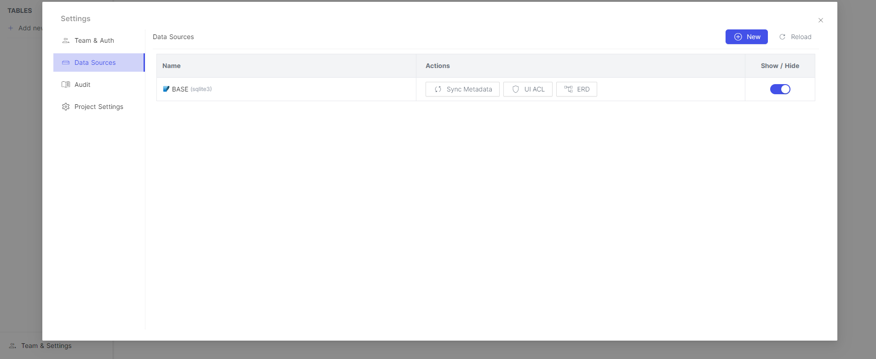
Task: Click the (sqlite3) label text
Action: pos(201,89)
